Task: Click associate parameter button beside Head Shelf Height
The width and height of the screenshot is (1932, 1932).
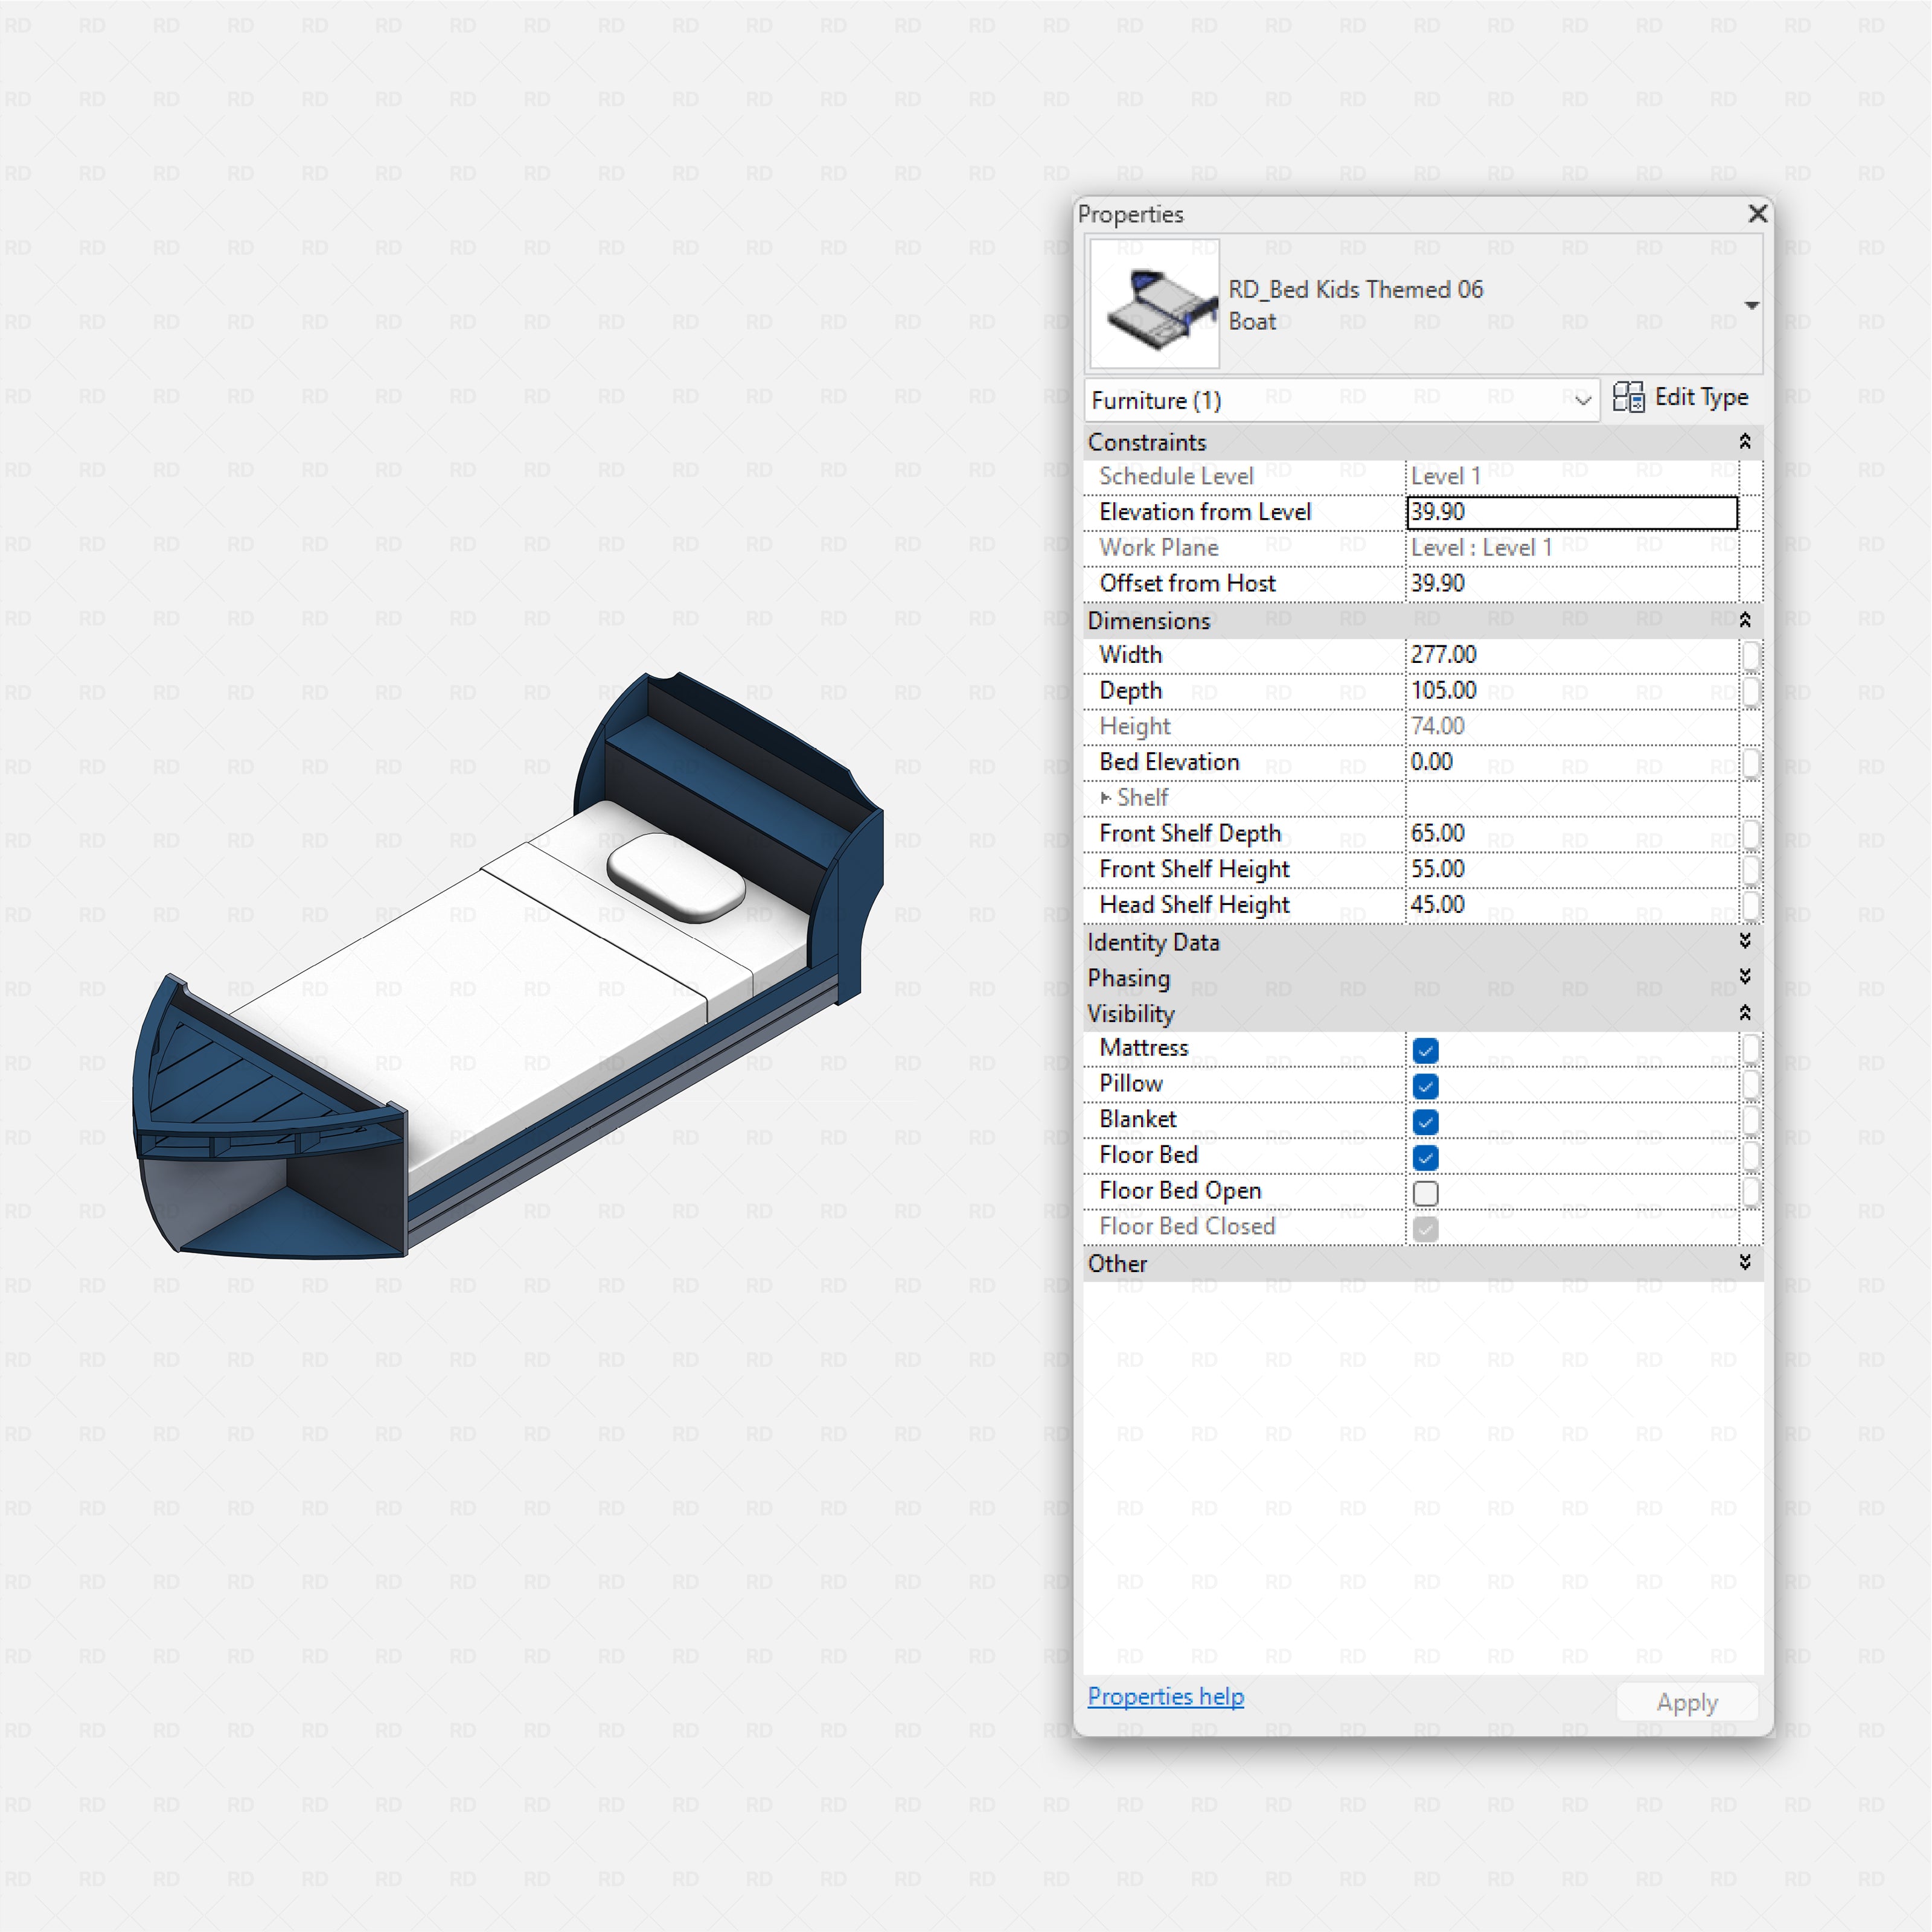Action: click(1751, 905)
